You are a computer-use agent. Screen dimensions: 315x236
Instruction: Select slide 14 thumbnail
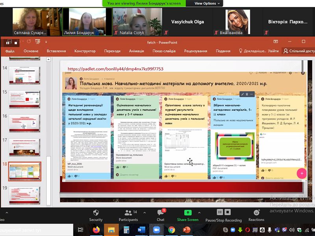coord(24,75)
